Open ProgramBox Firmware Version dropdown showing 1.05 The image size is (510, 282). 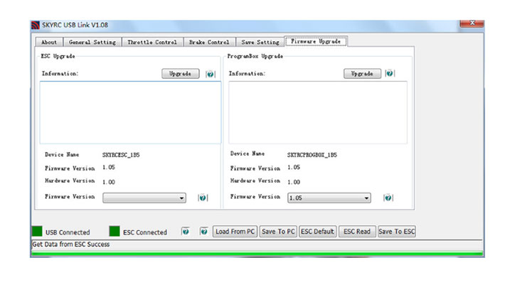point(329,198)
